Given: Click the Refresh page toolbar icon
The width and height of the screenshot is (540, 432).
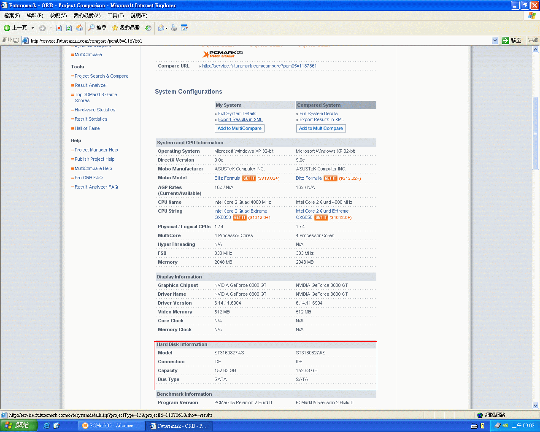Looking at the screenshot, I should pos(69,28).
